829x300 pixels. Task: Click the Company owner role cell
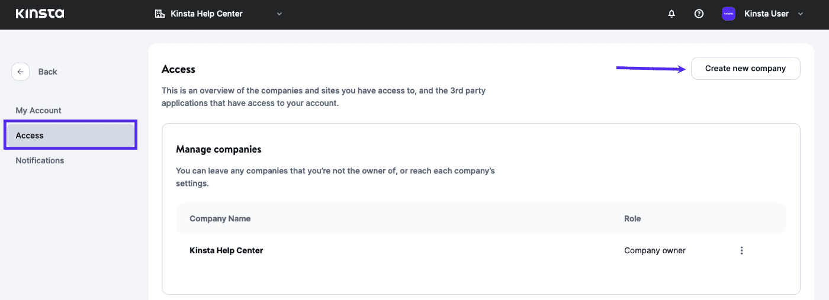(654, 250)
